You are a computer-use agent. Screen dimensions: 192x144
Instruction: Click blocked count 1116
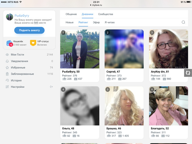click(x=50, y=74)
